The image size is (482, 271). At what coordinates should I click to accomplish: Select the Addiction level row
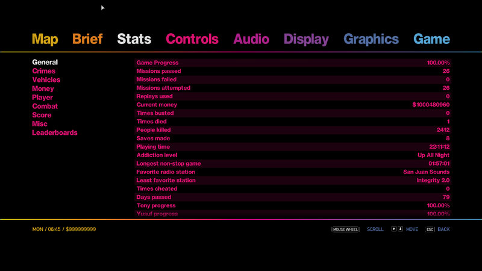(293, 155)
